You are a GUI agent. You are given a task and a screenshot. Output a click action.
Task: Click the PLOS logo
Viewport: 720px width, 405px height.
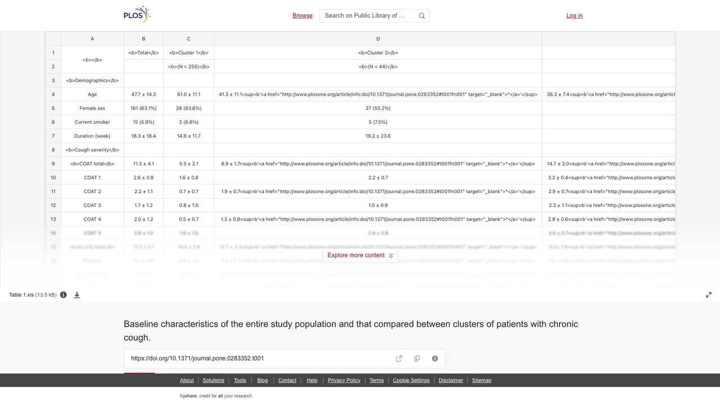(137, 16)
